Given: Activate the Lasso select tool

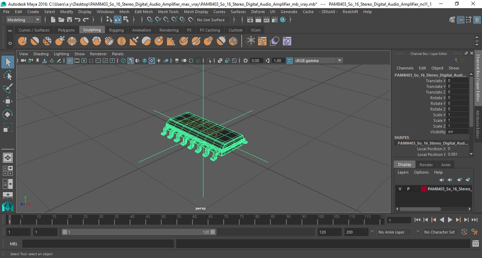Looking at the screenshot, I should click(x=8, y=75).
